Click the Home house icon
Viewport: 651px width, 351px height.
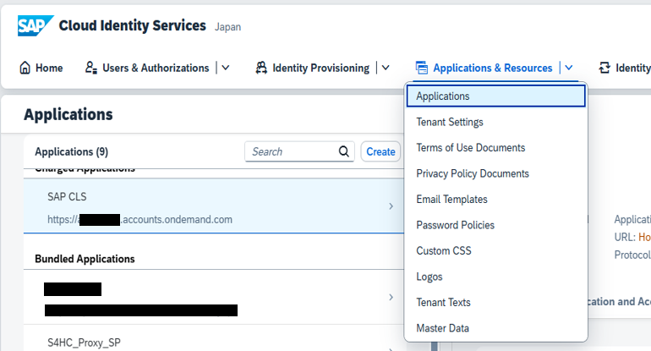(x=25, y=68)
